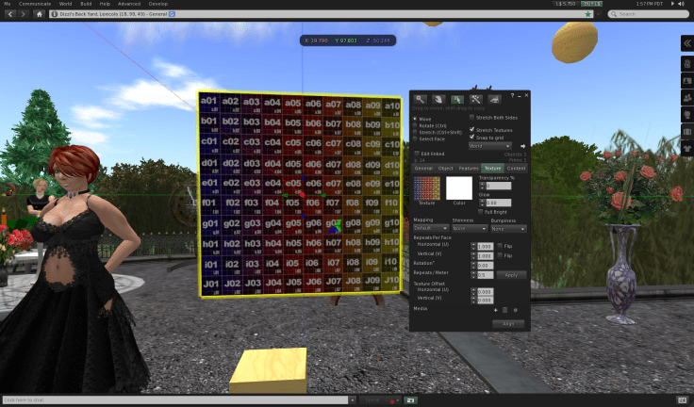Open media settings gear icon
The height and width of the screenshot is (407, 694).
515,309
